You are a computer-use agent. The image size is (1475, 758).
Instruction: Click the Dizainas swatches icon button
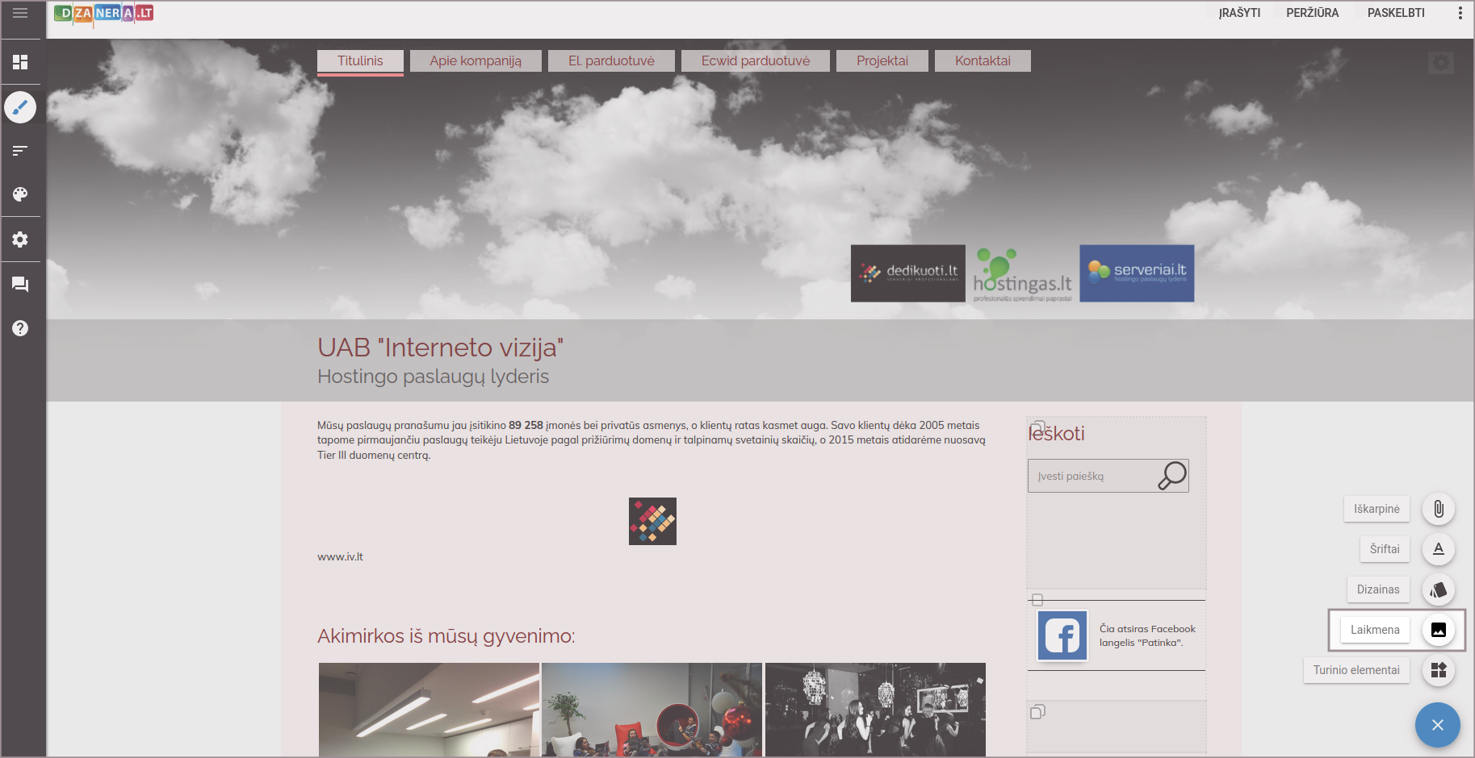[x=1439, y=589]
